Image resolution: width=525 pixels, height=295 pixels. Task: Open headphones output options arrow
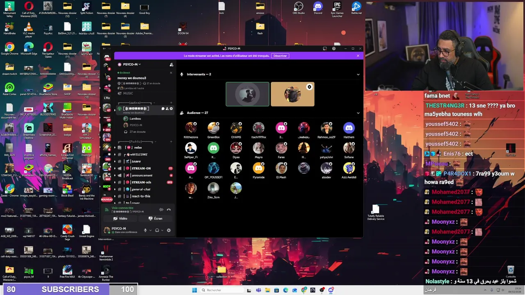pos(162,231)
